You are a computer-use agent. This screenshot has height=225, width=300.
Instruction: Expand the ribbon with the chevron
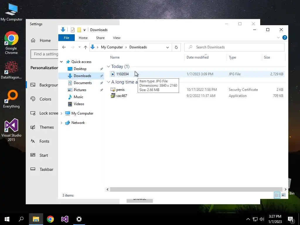(278, 37)
